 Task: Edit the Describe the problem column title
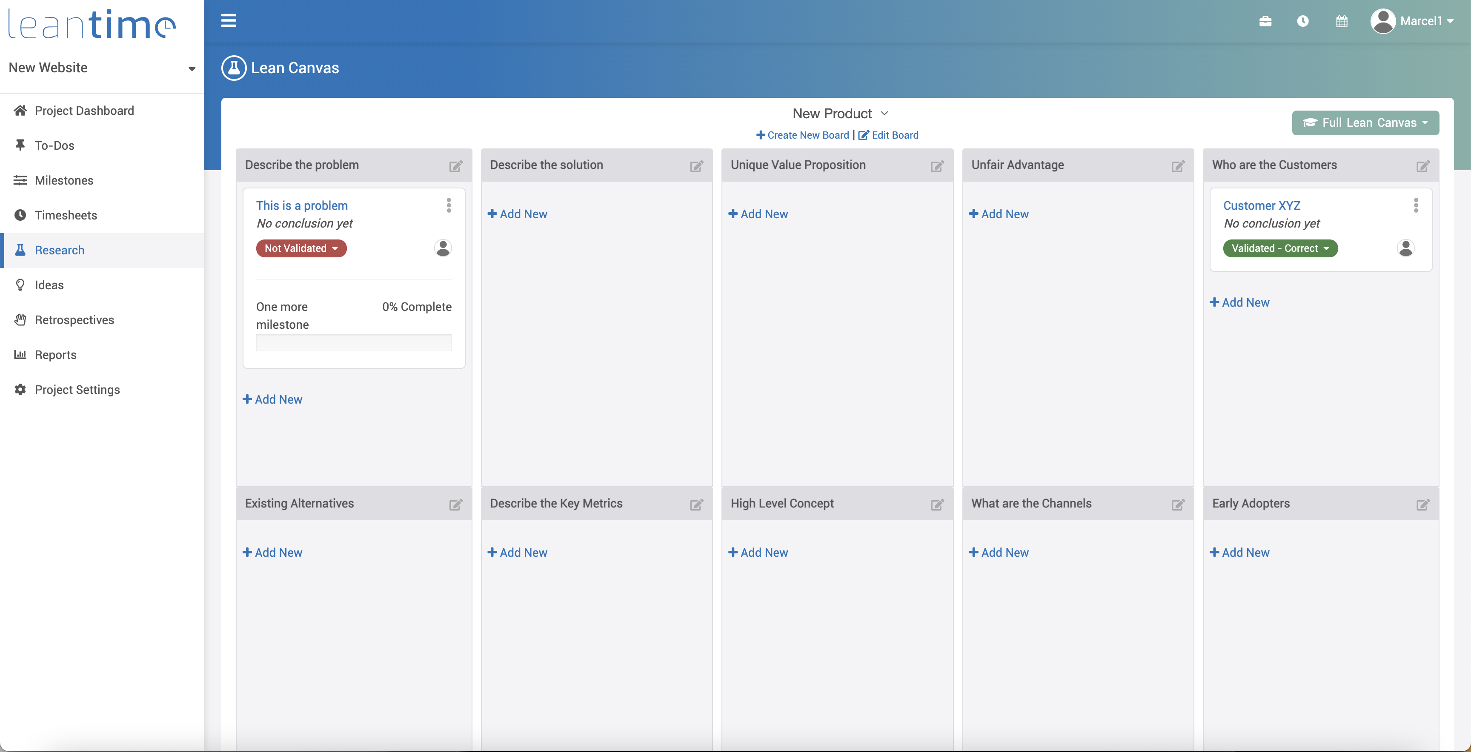[455, 166]
